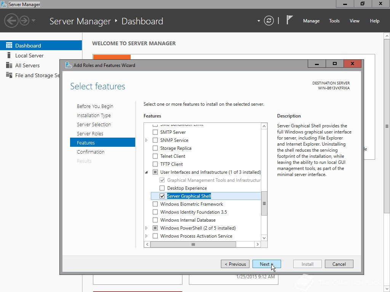Open the Manage menu

(x=311, y=21)
